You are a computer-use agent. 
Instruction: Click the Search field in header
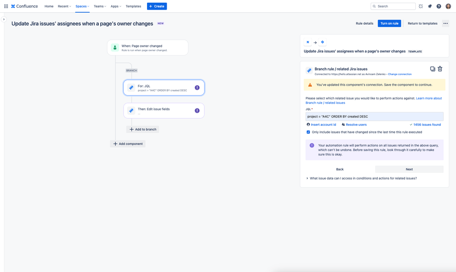tap(393, 6)
